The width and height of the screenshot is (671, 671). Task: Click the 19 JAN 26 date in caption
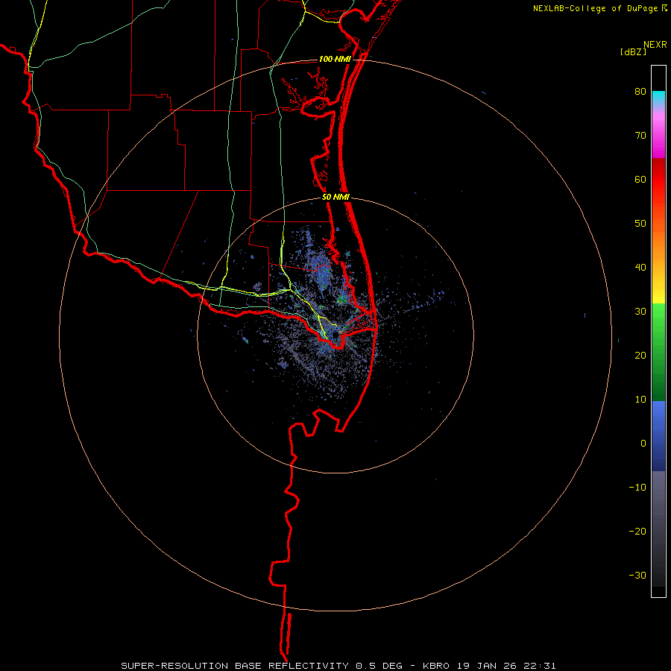(x=488, y=666)
